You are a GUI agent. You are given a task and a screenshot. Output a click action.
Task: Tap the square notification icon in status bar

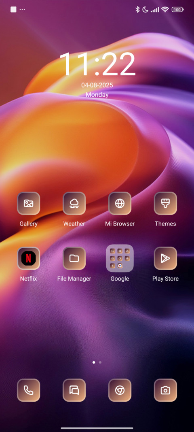pos(13,9)
